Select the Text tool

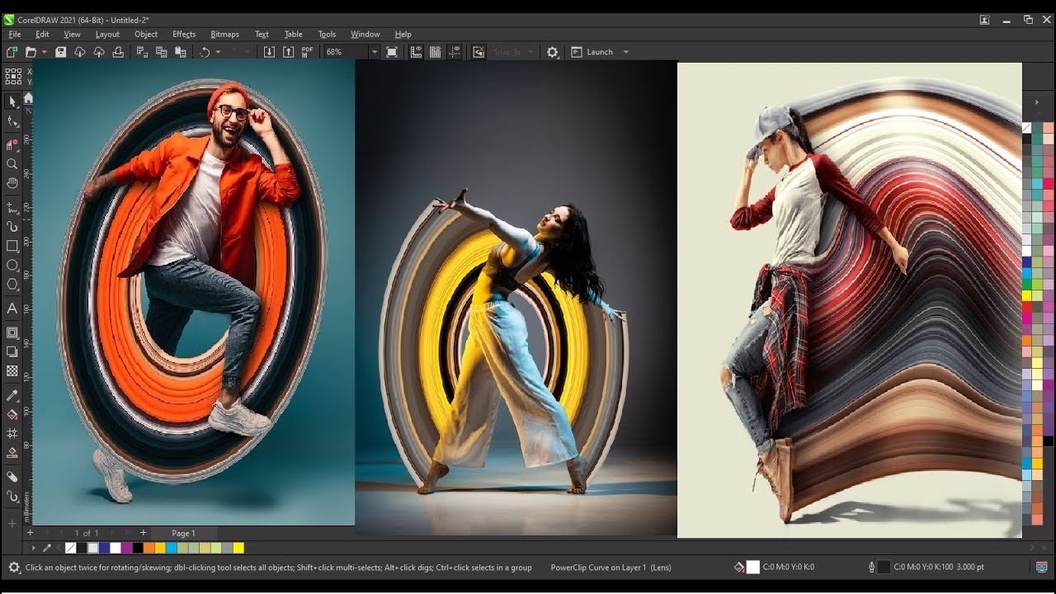12,309
